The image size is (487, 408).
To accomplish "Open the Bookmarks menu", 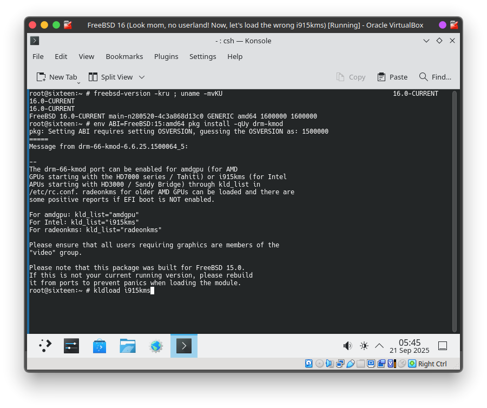I will 124,56.
